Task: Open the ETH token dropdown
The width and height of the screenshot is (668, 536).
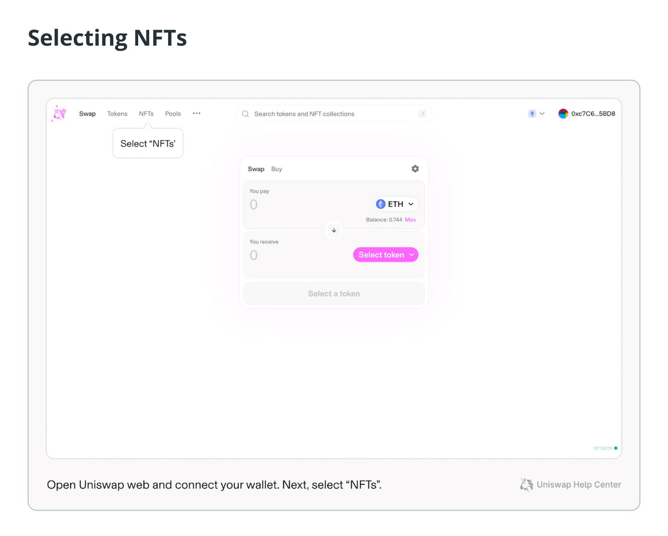Action: click(x=396, y=204)
